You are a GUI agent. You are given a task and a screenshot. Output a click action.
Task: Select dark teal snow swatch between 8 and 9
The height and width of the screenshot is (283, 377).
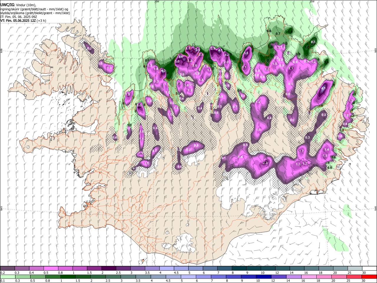pos(239,268)
